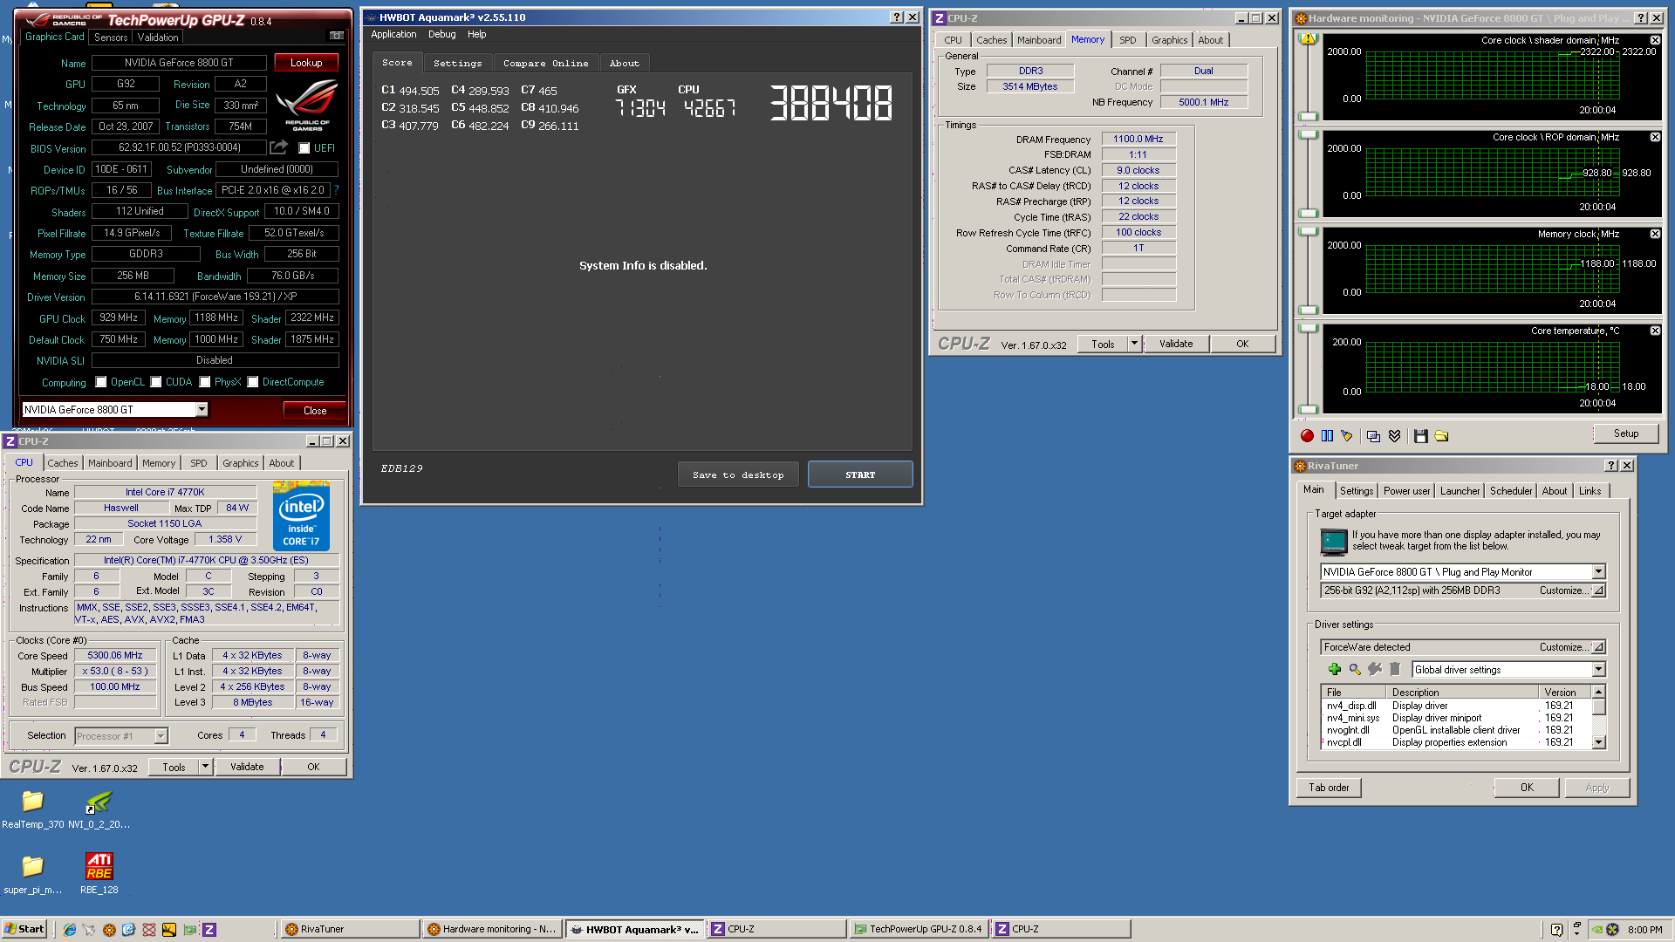Open the RivaTuner target adapter dropdown
This screenshot has height=942, width=1675.
click(x=1598, y=572)
